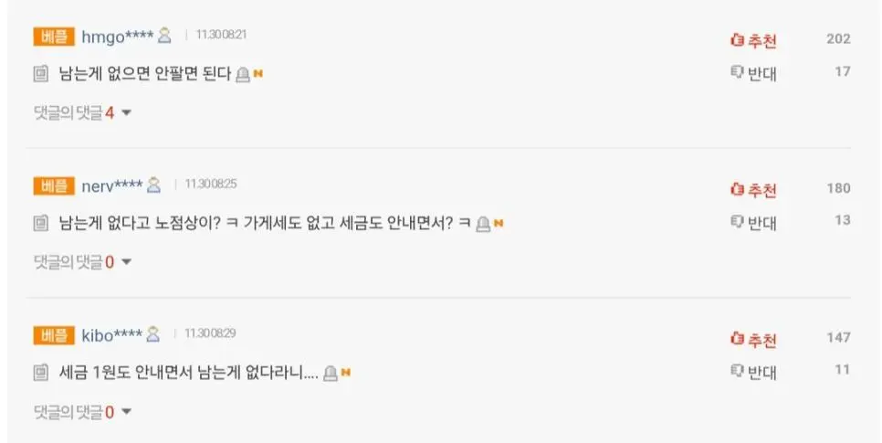
Task: Click the profile icon next to hmgo****
Action: point(164,37)
